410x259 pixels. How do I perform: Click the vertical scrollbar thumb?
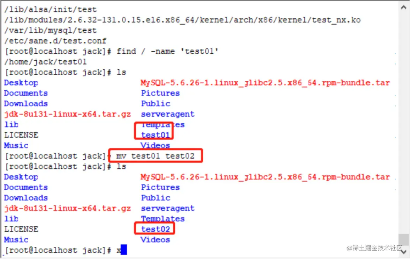pos(404,240)
